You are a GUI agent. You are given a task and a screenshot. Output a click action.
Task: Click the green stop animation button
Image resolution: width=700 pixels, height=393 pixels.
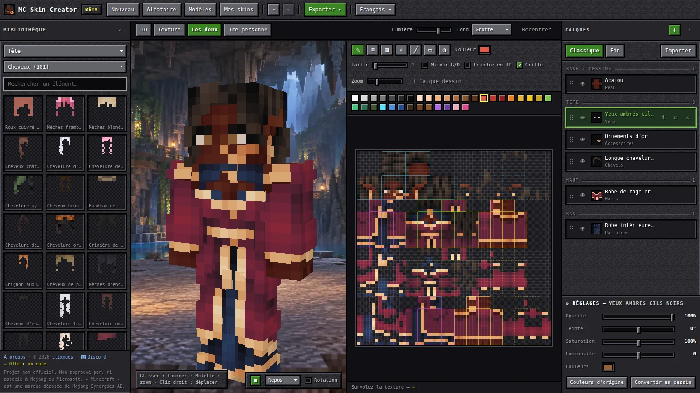[256, 380]
